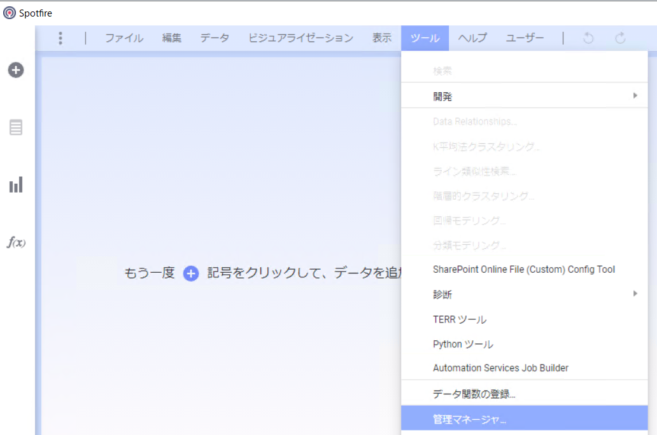The height and width of the screenshot is (435, 657).
Task: Click the disabled Data Relationships... entry
Action: tap(524, 121)
